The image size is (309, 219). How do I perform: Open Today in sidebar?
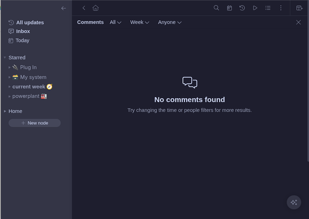[22, 41]
